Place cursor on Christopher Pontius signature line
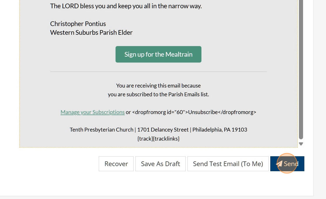 [x=78, y=24]
